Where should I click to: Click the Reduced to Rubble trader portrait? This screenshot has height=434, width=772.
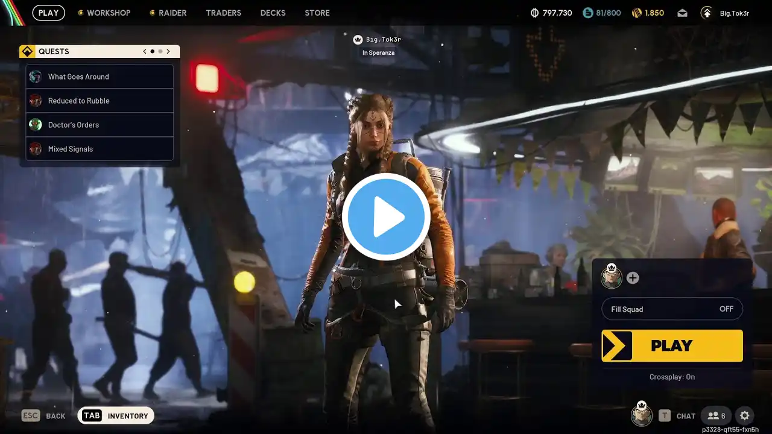[x=36, y=101]
